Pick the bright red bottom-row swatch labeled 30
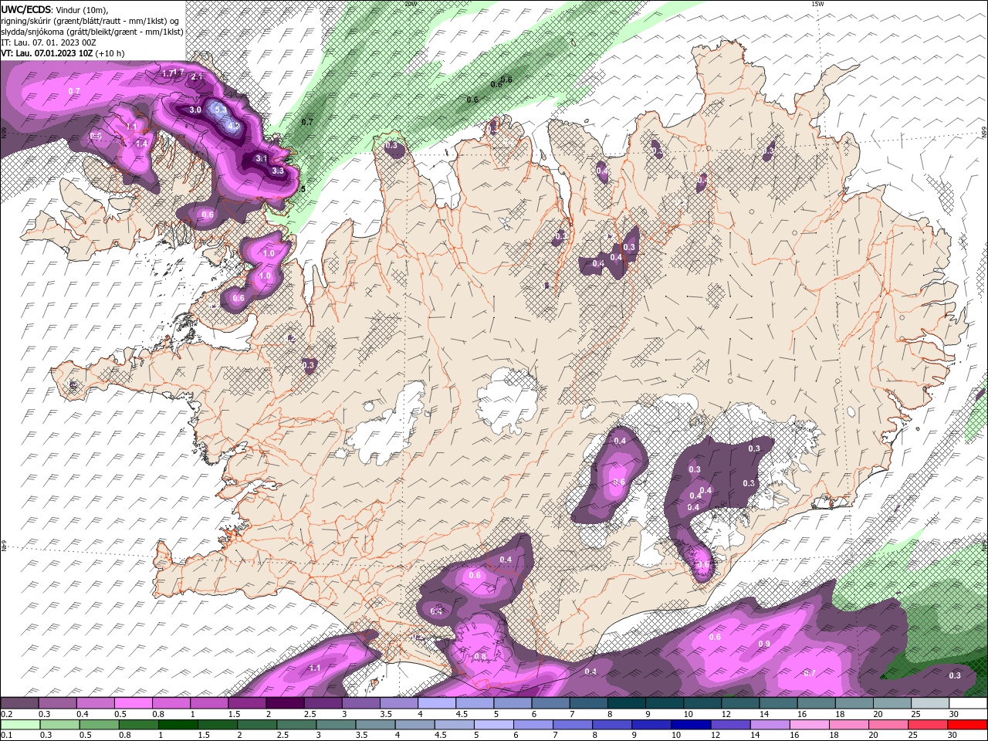Image resolution: width=988 pixels, height=741 pixels. [x=968, y=724]
